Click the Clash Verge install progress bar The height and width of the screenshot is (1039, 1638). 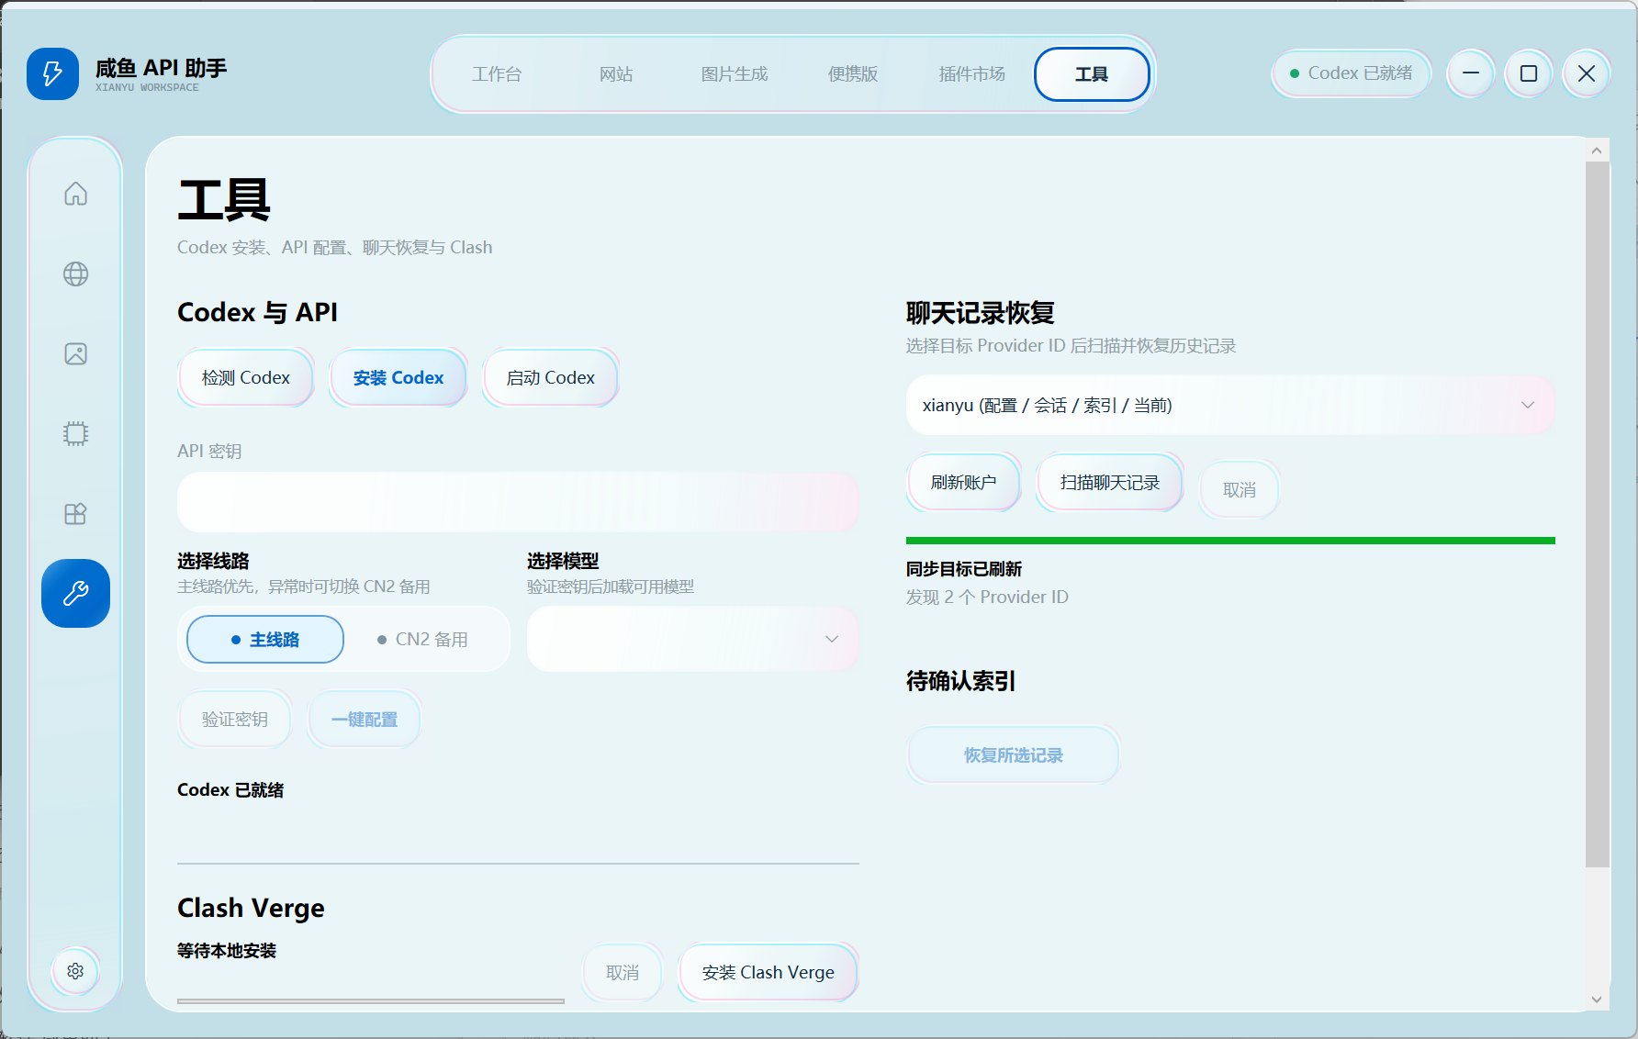click(371, 1000)
